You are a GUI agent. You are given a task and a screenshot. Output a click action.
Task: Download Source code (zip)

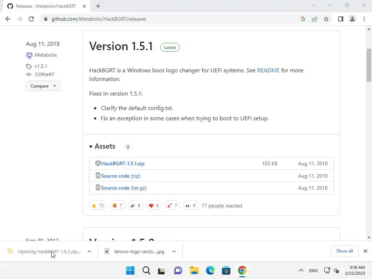(x=121, y=176)
